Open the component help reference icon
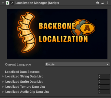111x98 pixels. pyautogui.click(x=98, y=3)
